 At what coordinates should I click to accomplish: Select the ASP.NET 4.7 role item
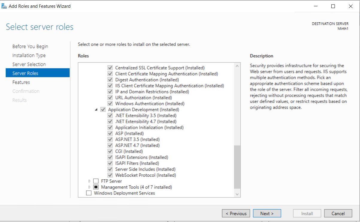(137, 145)
